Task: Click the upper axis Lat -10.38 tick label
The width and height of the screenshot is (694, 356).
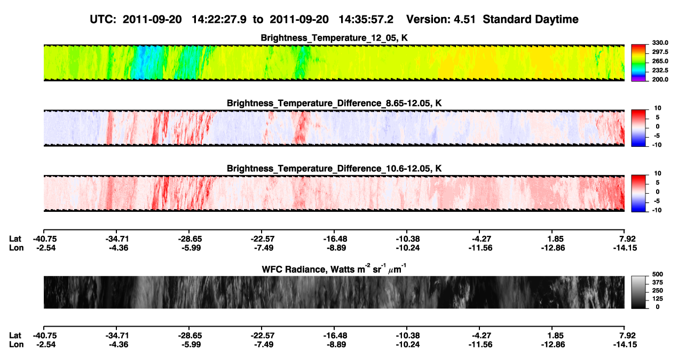Action: (406, 239)
